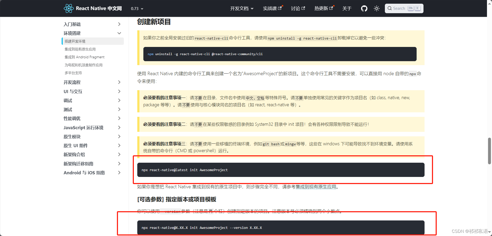492x236 pixels.
Task: Click 必须要看的注意事项三 bold text
Action: point(164,144)
